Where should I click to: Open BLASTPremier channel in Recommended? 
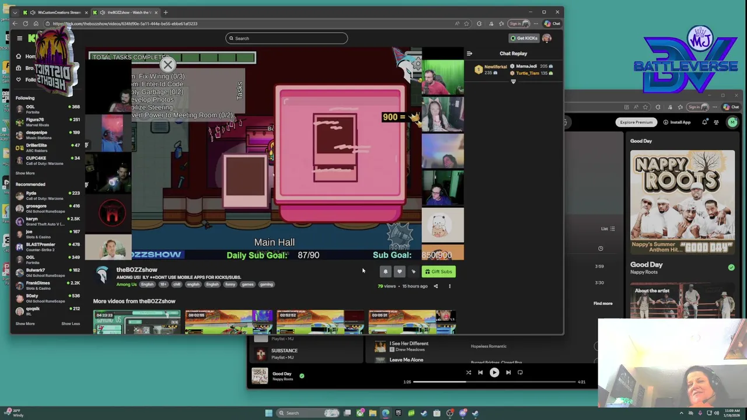[x=48, y=247]
